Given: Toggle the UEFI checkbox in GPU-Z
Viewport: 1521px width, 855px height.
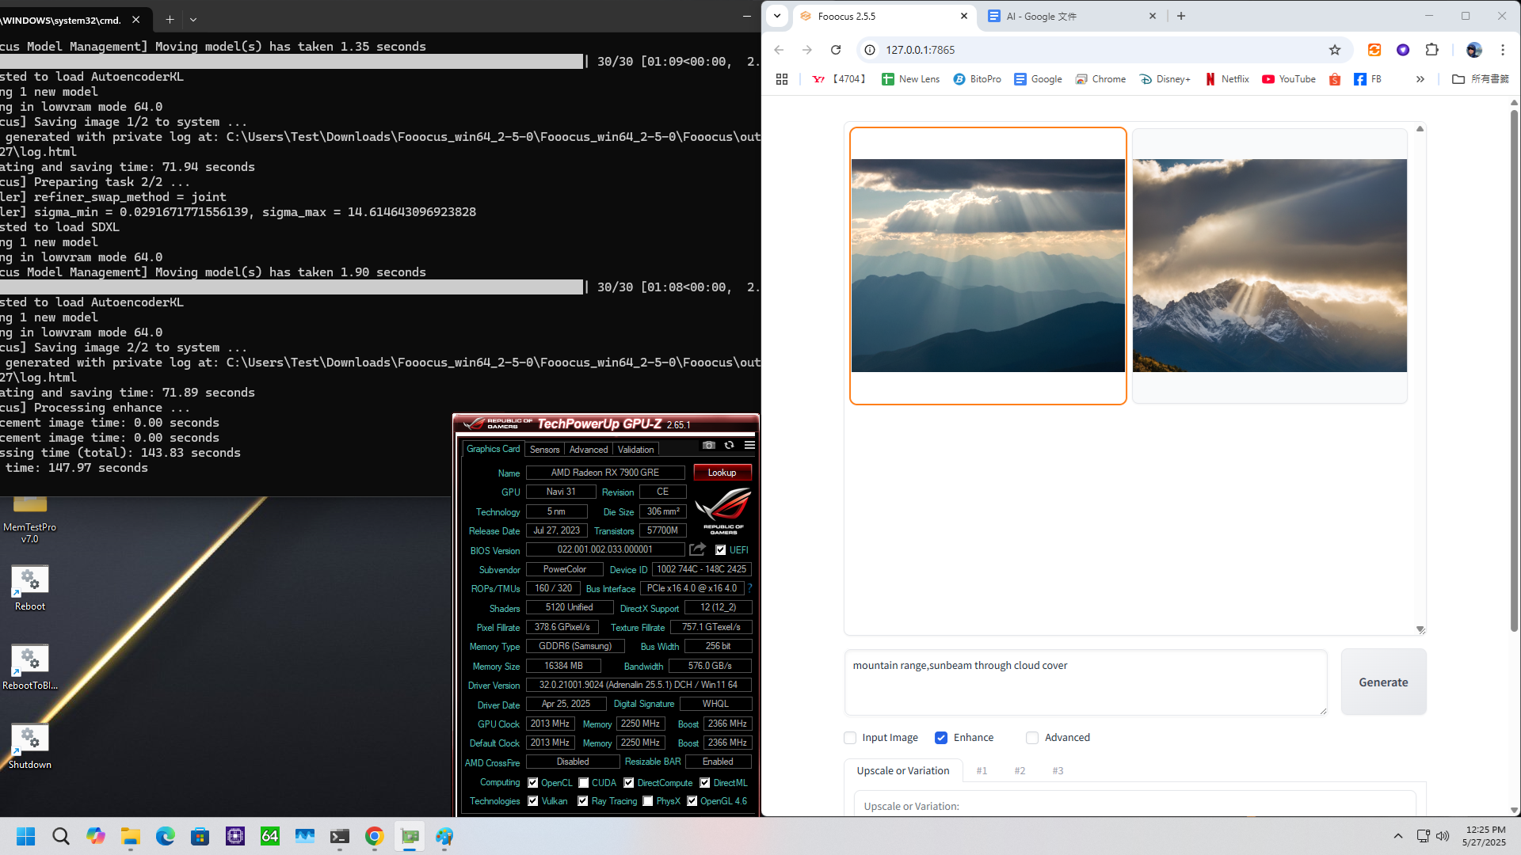Looking at the screenshot, I should (721, 550).
